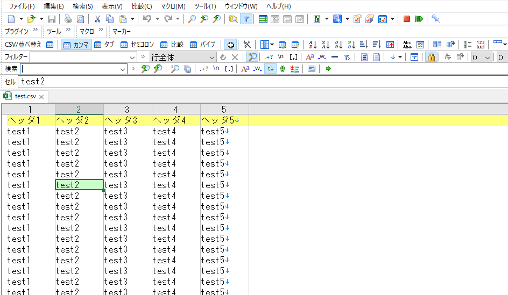Click the Open file folder icon

tap(31, 19)
